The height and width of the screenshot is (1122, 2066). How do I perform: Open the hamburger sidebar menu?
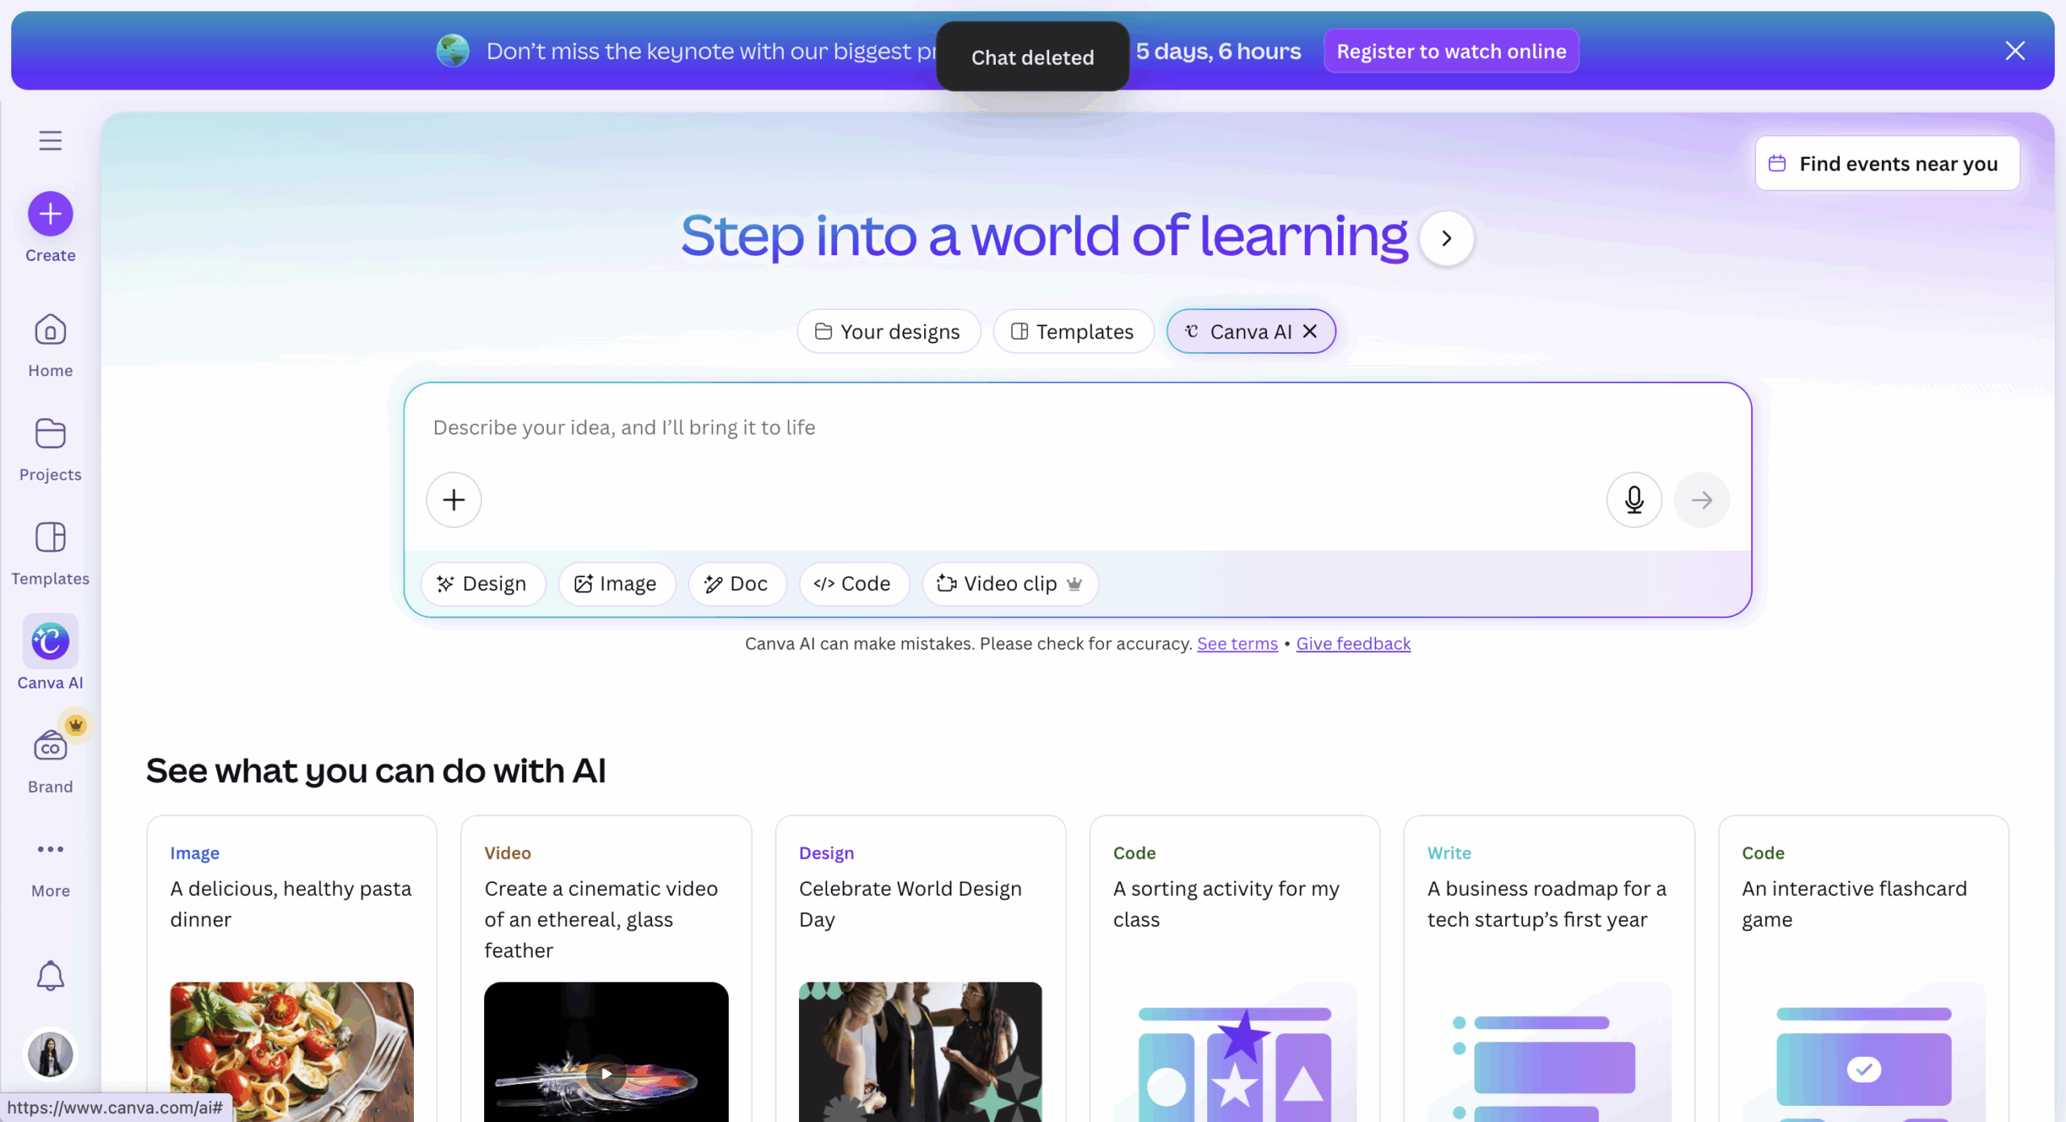click(50, 140)
